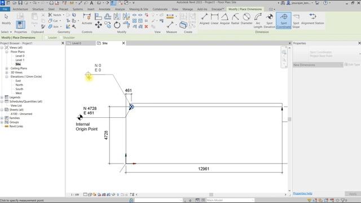Click the Modify arrow tool
361x203 pixels.
click(x=6, y=19)
